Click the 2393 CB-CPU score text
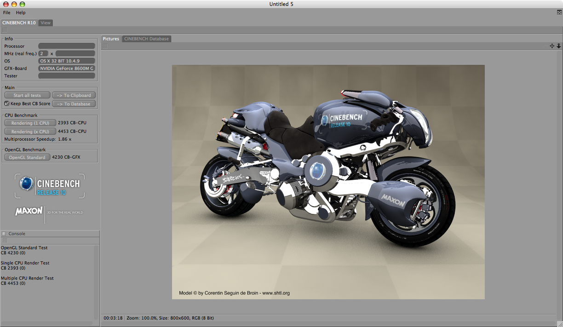563x327 pixels. 72,123
